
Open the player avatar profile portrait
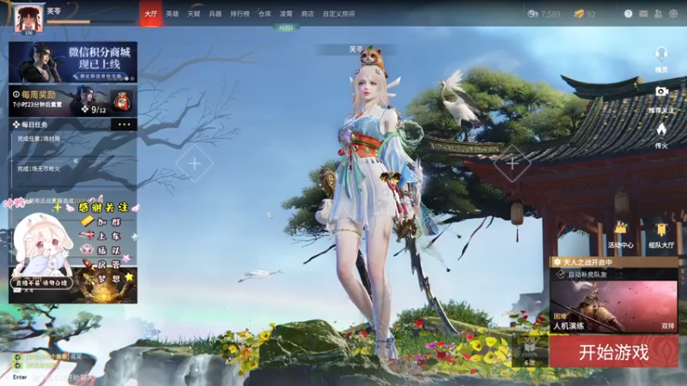pyautogui.click(x=29, y=18)
